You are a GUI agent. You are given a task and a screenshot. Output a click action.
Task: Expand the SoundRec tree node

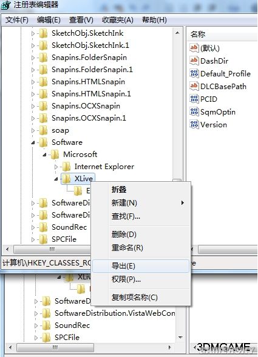pos(33,227)
